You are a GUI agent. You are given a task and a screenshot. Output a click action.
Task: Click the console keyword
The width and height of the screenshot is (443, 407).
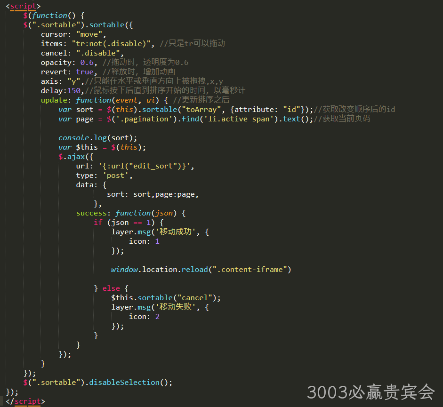coord(74,138)
